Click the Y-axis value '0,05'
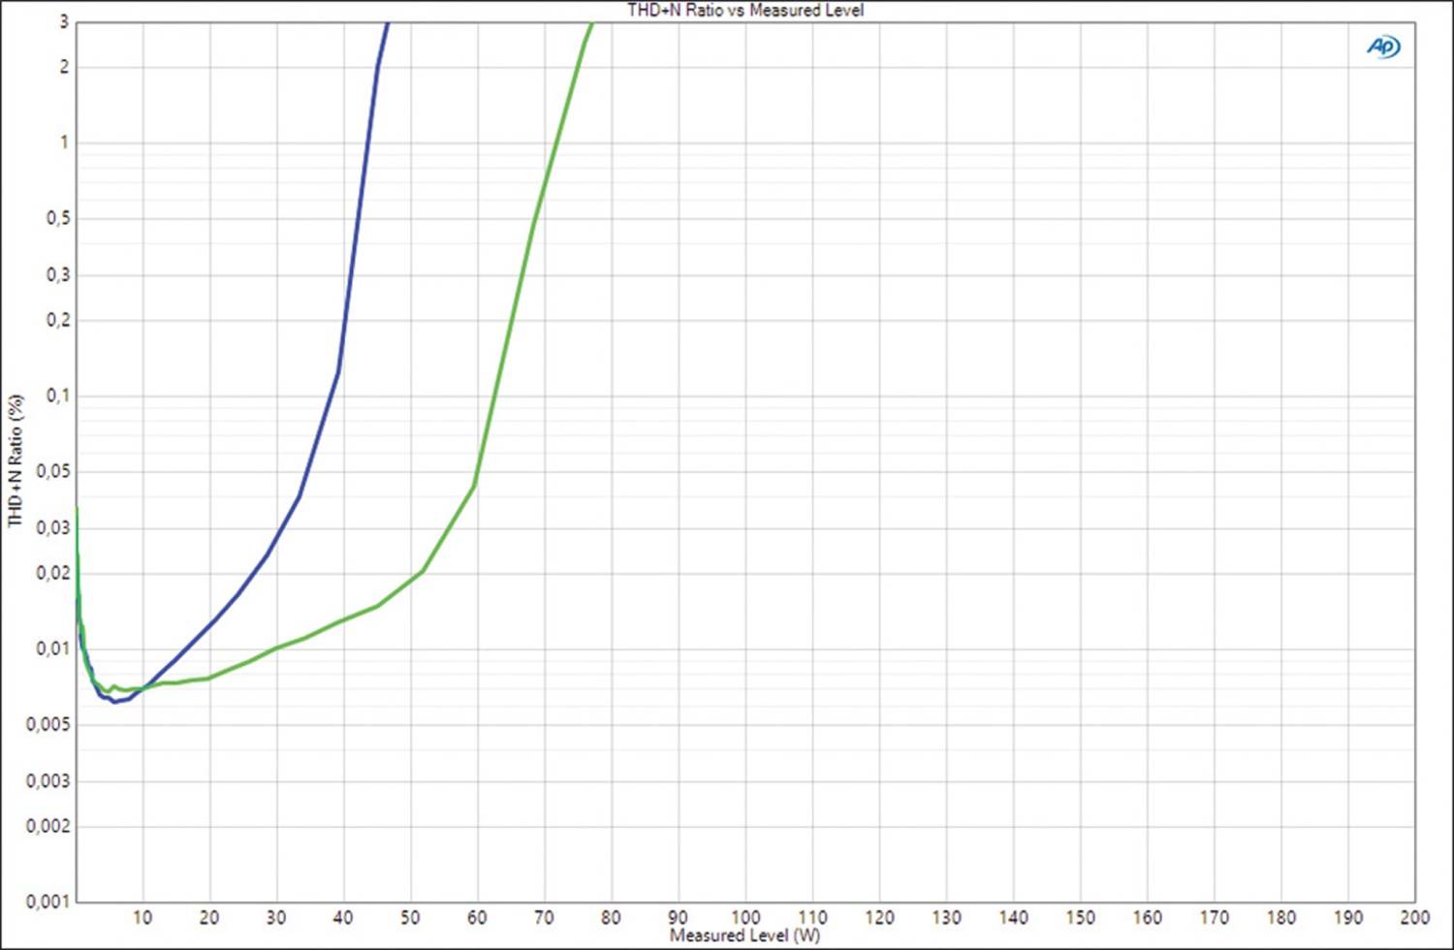Viewport: 1454px width, 950px height. click(x=54, y=472)
